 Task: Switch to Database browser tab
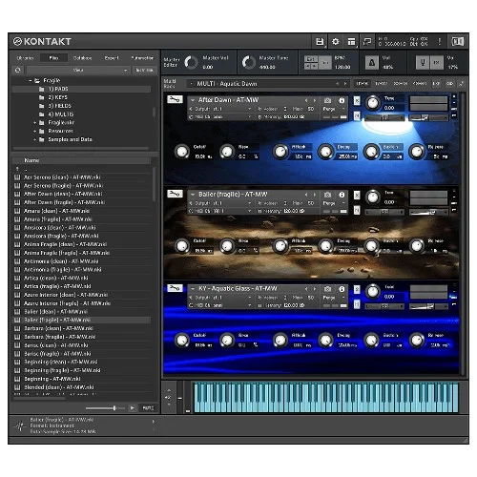point(82,58)
